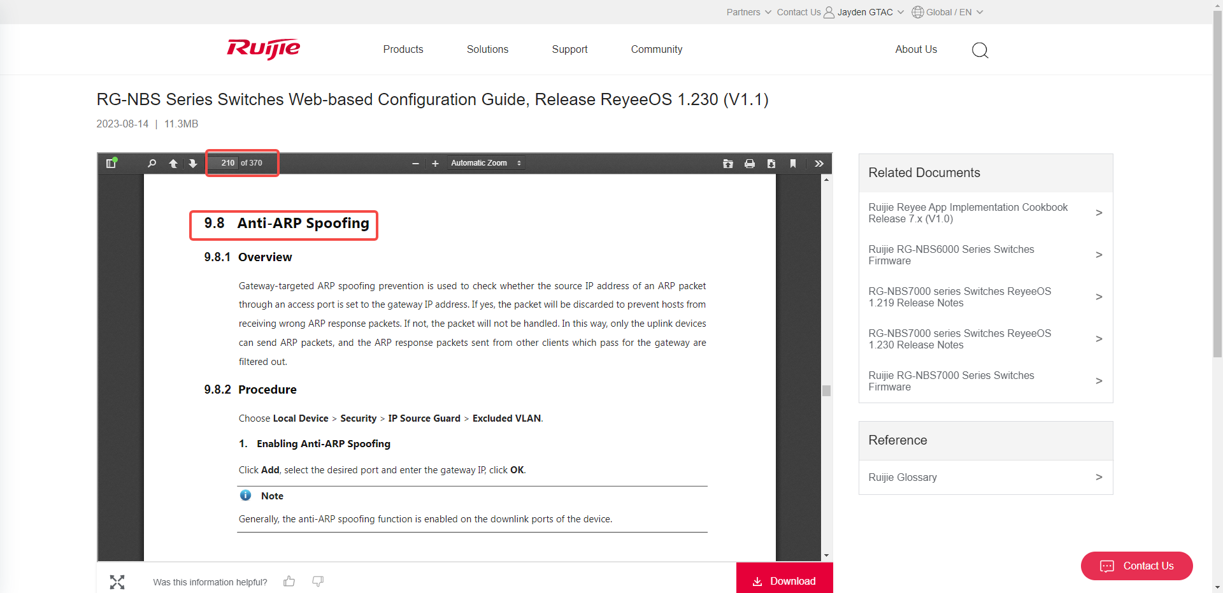The height and width of the screenshot is (593, 1223).
Task: Click the PDF scrollbar down arrow
Action: pos(826,555)
